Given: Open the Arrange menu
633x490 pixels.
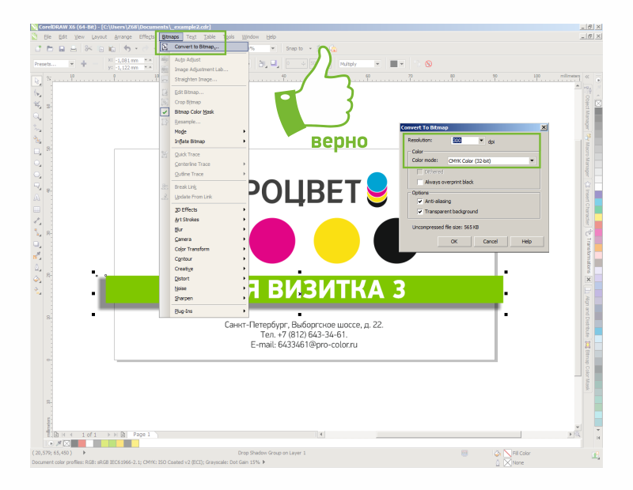Looking at the screenshot, I should (123, 36).
